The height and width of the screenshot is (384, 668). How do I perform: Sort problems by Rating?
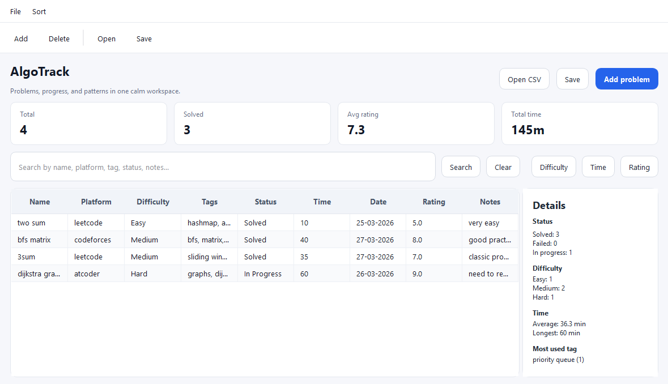(x=639, y=167)
